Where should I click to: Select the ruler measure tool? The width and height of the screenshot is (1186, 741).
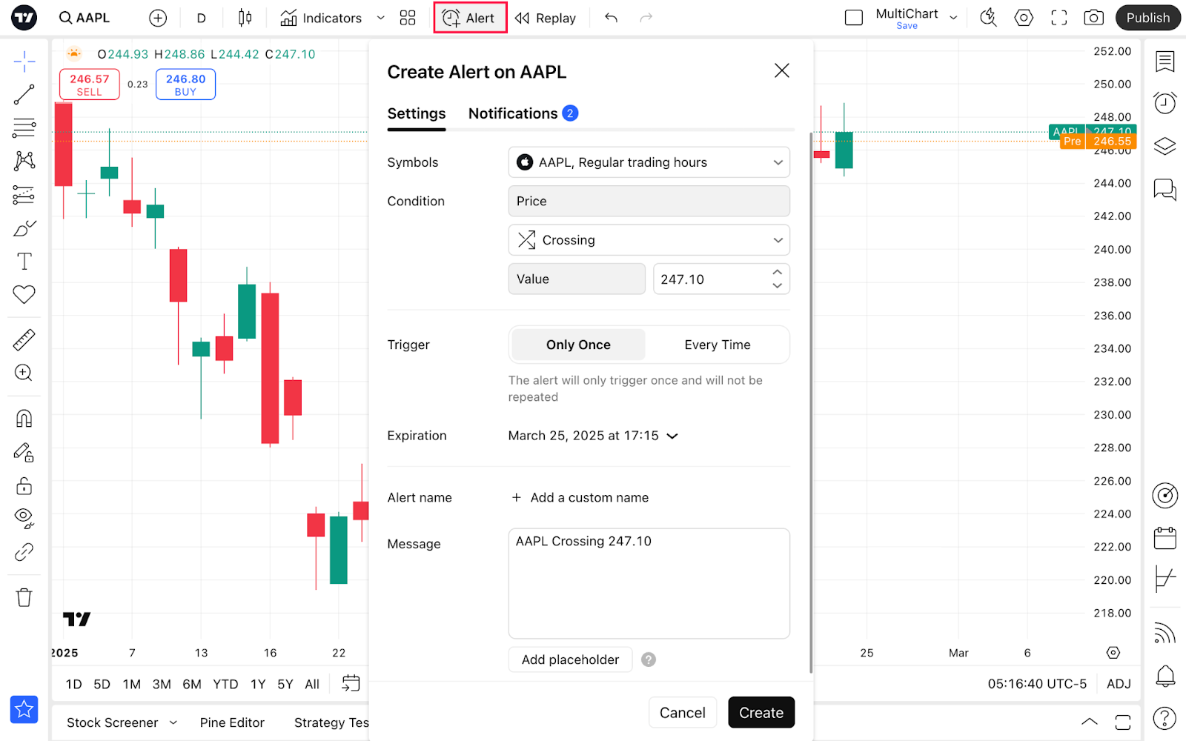click(x=24, y=339)
